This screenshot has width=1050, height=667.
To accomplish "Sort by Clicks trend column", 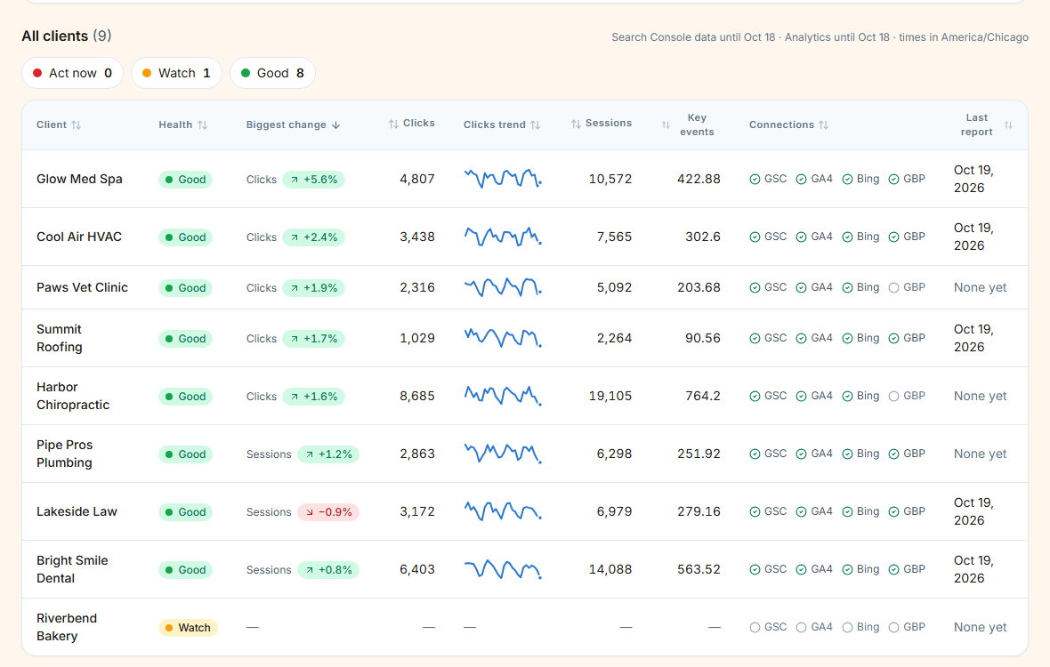I will click(x=502, y=125).
